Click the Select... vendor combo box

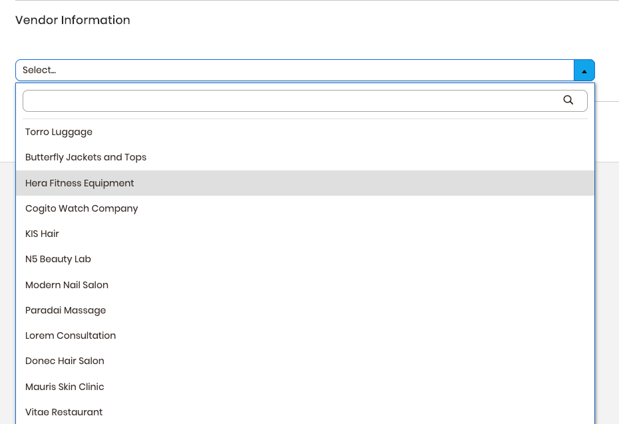[305, 71]
